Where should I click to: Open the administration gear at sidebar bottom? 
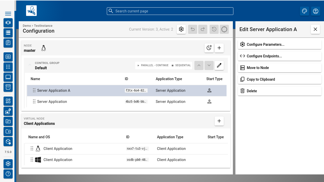click(8, 164)
